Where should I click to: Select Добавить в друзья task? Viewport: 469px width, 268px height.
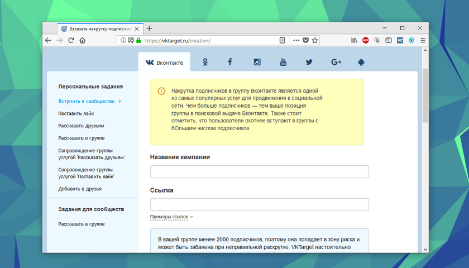pos(80,189)
